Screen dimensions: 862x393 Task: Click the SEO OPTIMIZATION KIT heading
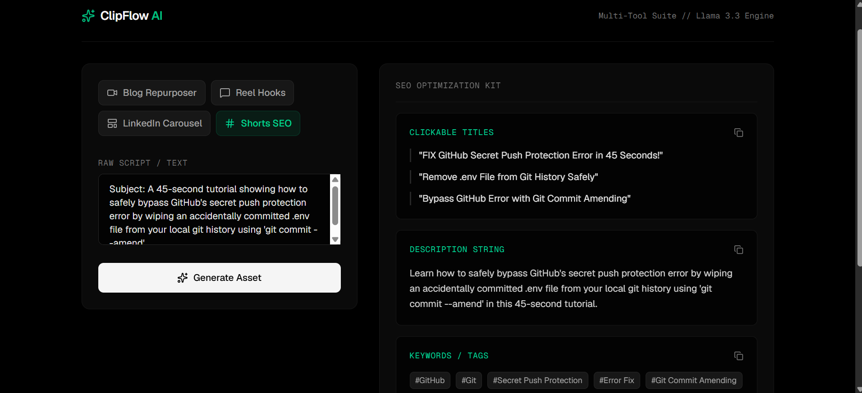[448, 86]
